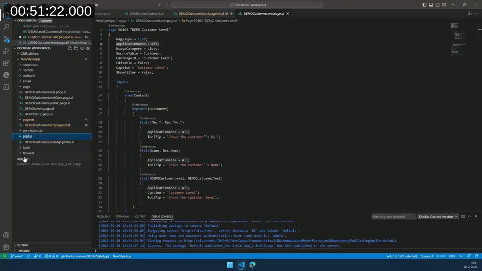
Task: Collapse the profile folder
Action: point(27,137)
